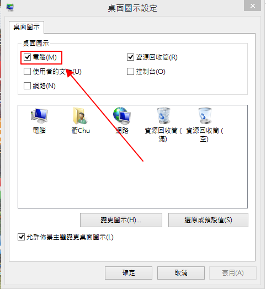Viewport: 266px width, 289px height.
Task: Enable the 網路(N) checkbox
Action: (x=27, y=85)
